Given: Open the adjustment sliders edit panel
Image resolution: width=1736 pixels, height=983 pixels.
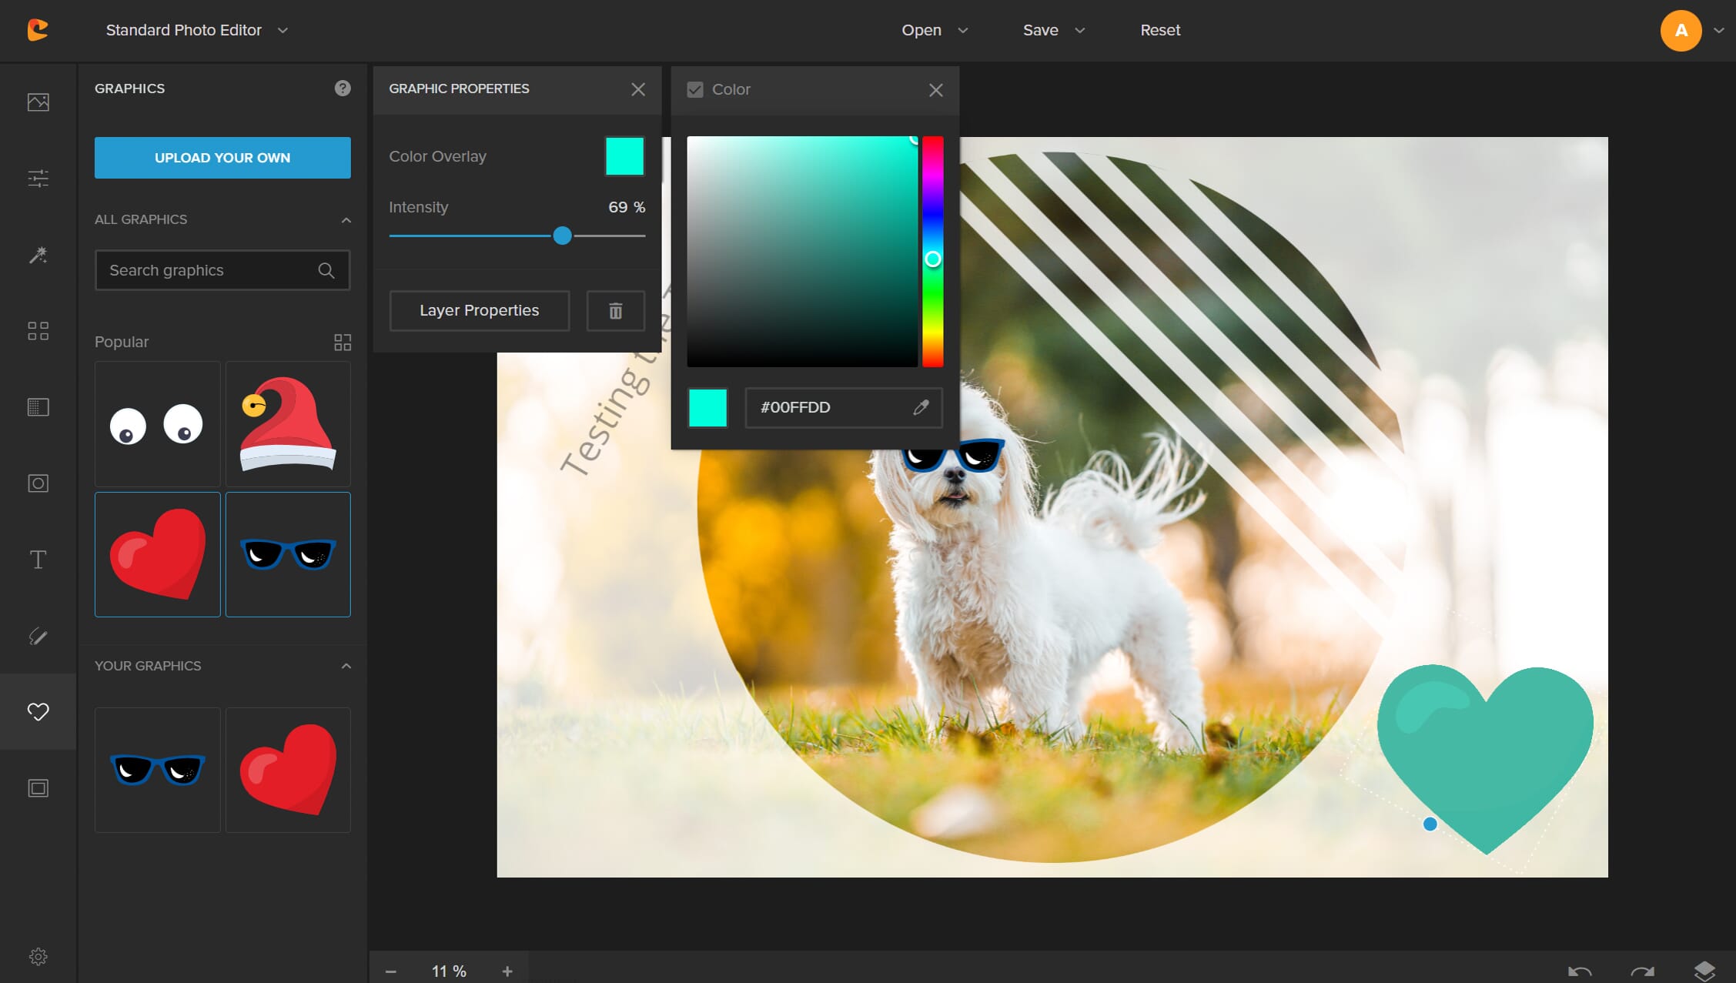Looking at the screenshot, I should pyautogui.click(x=38, y=179).
